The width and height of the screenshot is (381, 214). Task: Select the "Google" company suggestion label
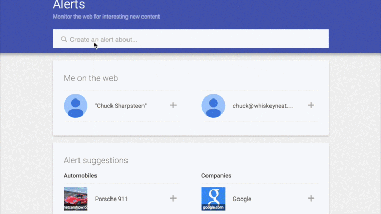click(x=242, y=199)
